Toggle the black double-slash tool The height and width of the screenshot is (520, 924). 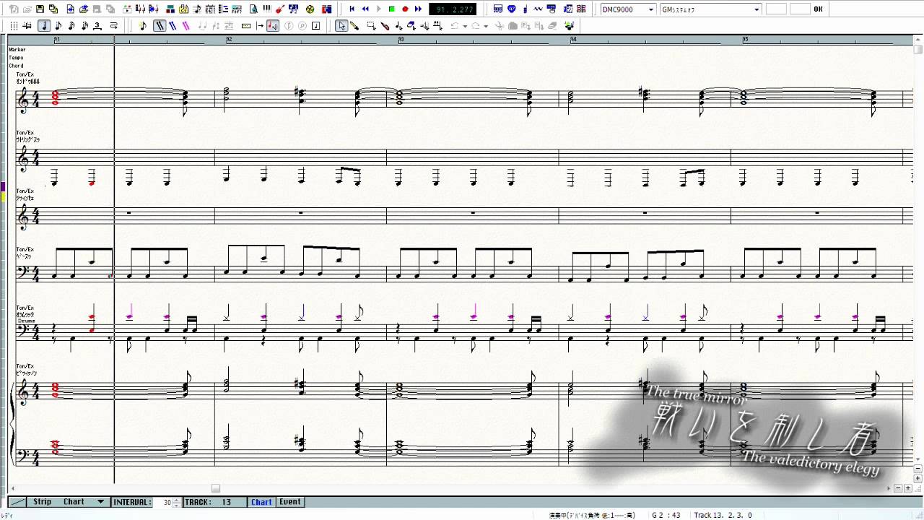tap(160, 26)
